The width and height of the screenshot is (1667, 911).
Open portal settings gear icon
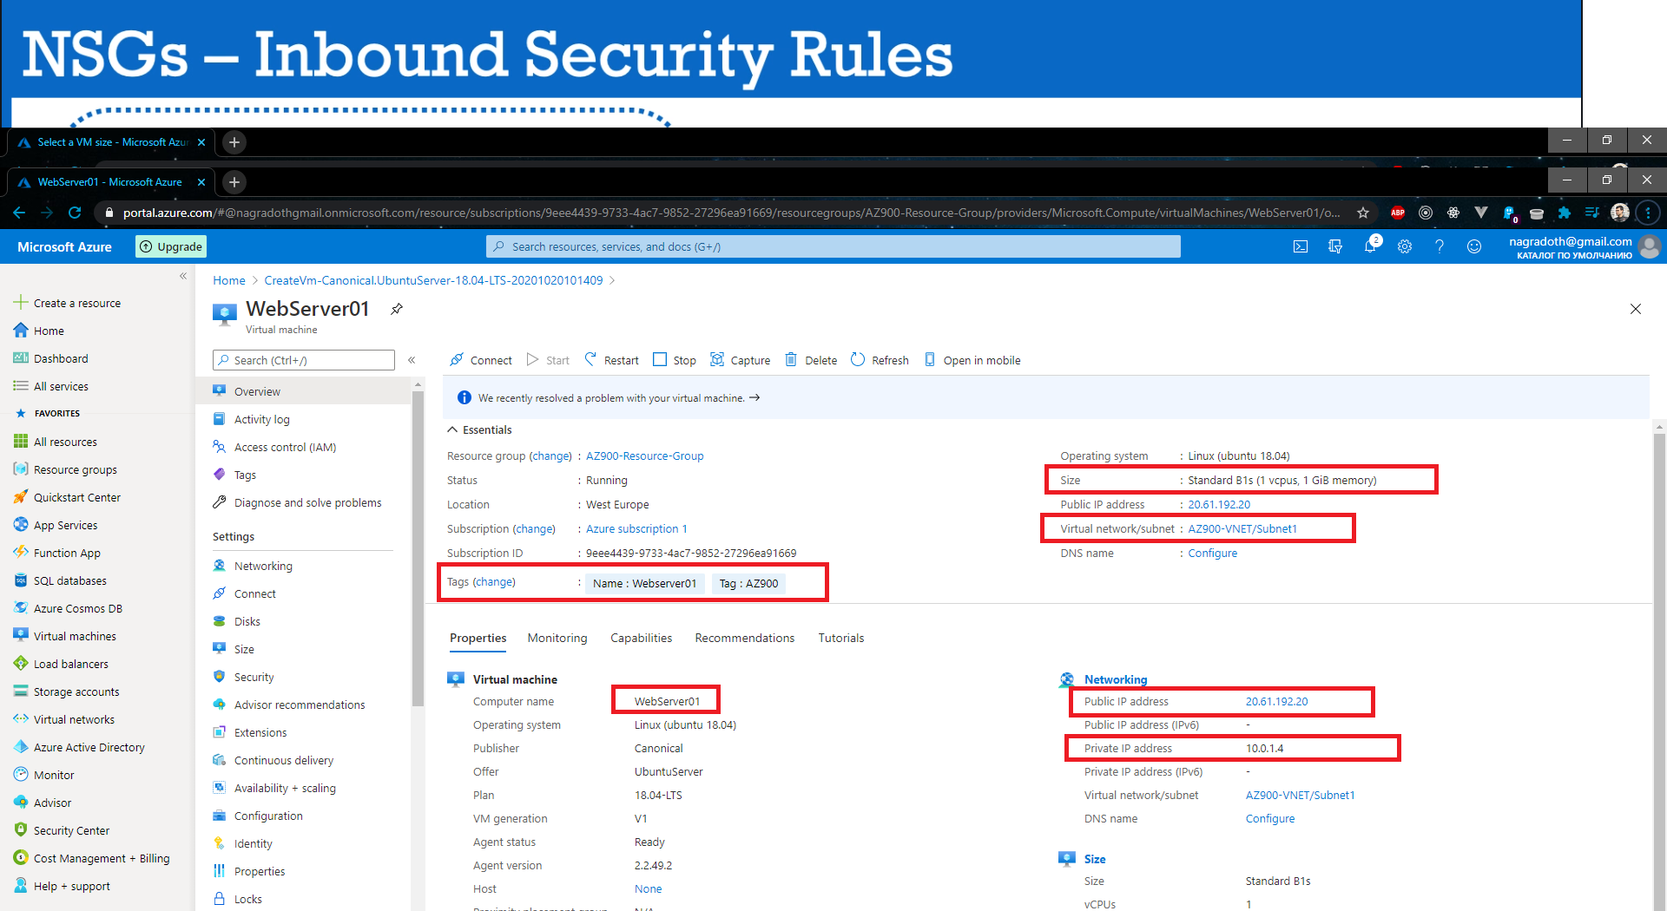click(x=1405, y=246)
